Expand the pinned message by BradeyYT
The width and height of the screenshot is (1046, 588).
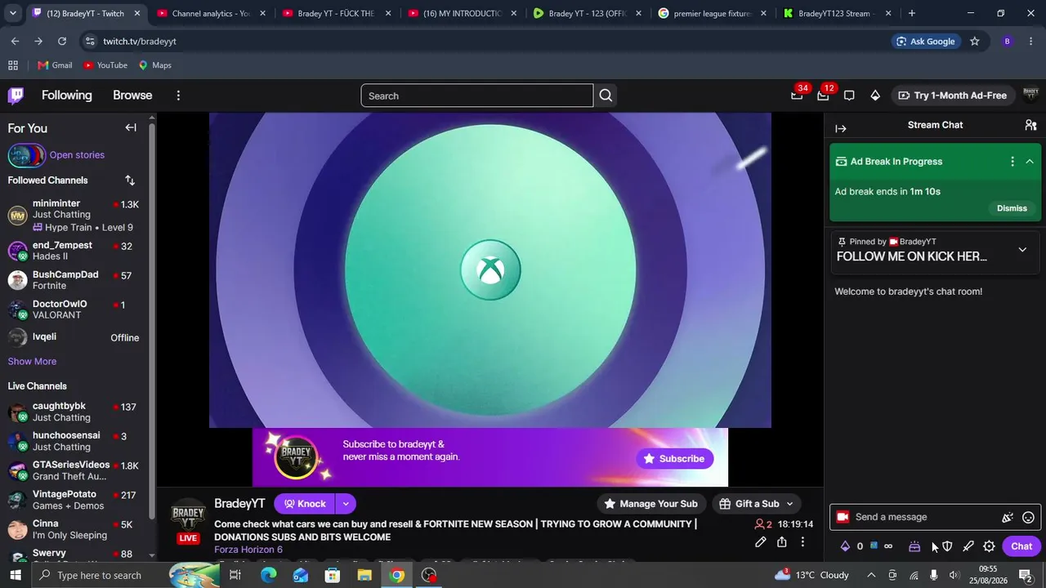click(1022, 250)
